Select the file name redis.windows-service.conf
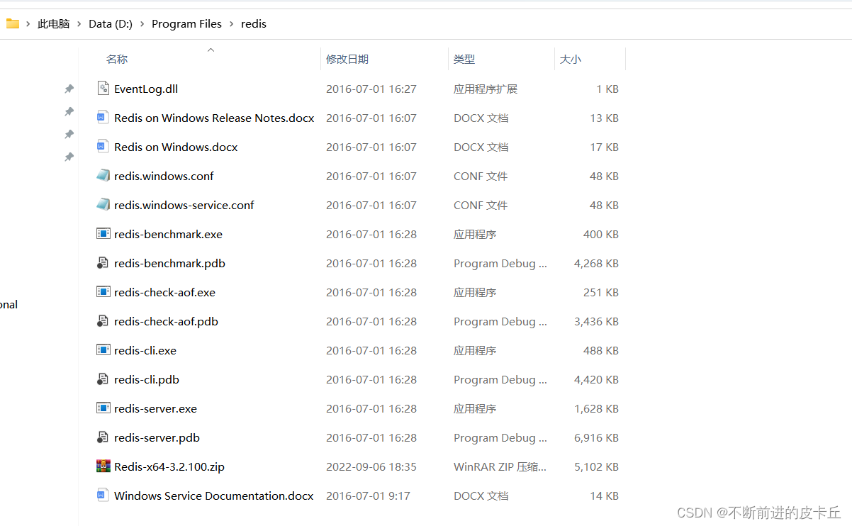The height and width of the screenshot is (526, 852). [x=184, y=205]
